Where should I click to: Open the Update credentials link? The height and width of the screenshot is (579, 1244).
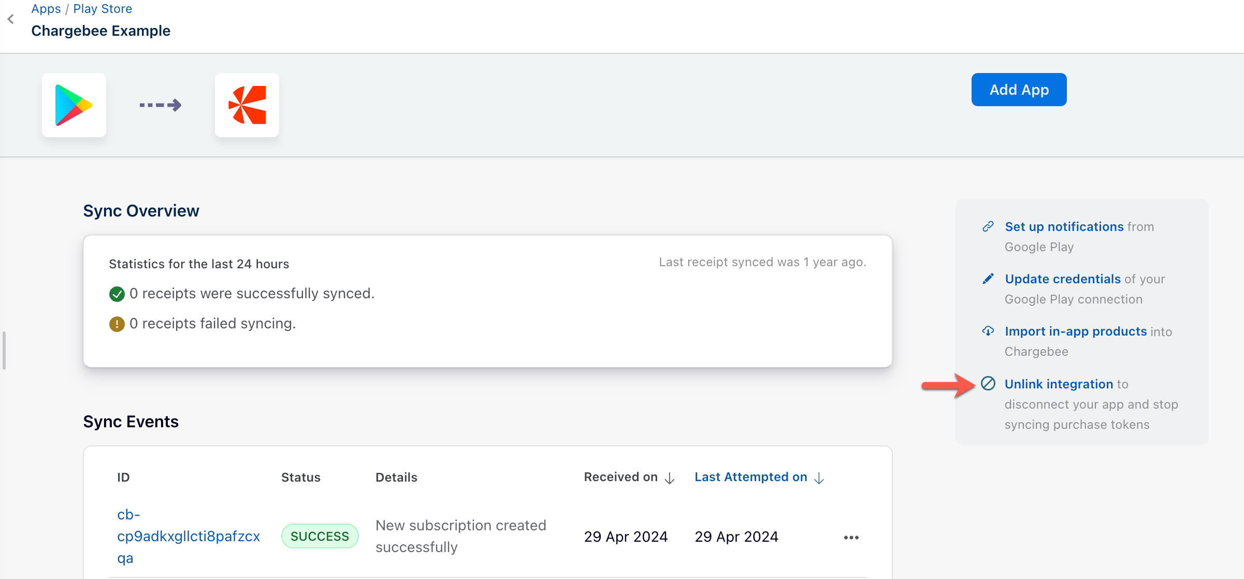[x=1062, y=279]
